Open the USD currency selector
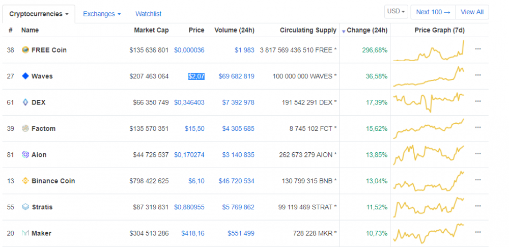509x247 pixels. 396,11
